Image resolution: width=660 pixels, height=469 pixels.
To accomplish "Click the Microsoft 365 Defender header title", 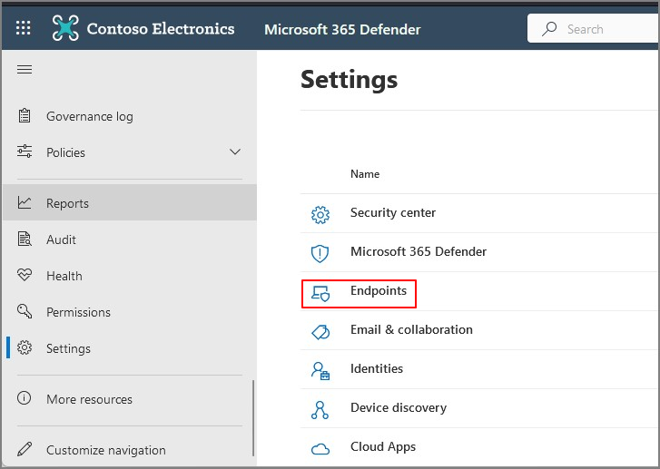I will pyautogui.click(x=342, y=29).
